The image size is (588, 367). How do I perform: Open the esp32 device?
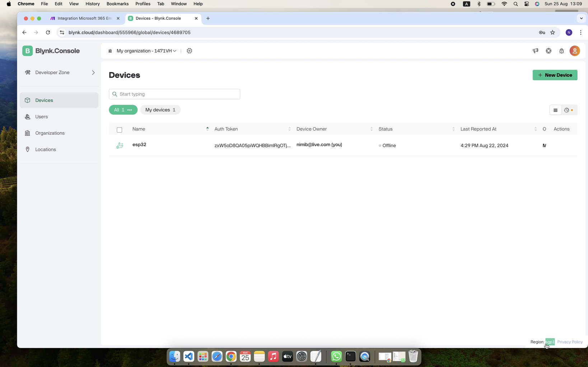139,145
